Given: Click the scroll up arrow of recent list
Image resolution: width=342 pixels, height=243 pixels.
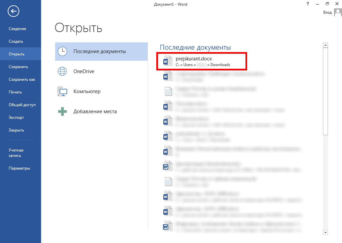Looking at the screenshot, I should pyautogui.click(x=326, y=45).
